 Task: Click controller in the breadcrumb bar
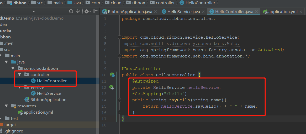coord(165,3)
